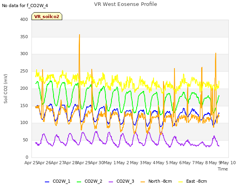
Task: Click the May 5 x-axis tick label
Action: (162, 163)
